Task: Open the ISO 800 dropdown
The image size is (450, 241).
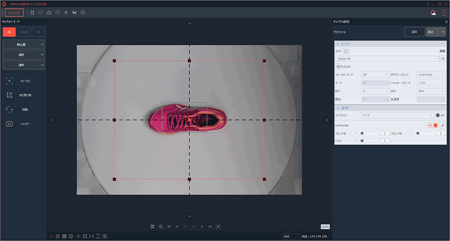Action: (x=431, y=91)
